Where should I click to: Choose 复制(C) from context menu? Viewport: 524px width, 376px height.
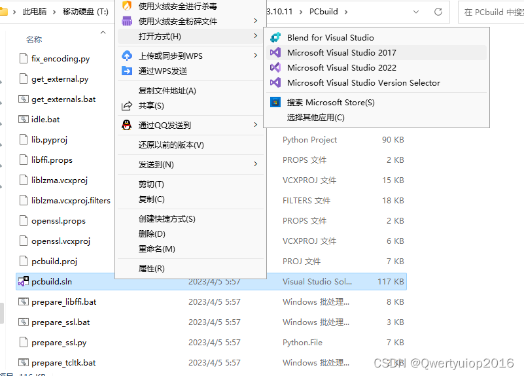pyautogui.click(x=151, y=199)
